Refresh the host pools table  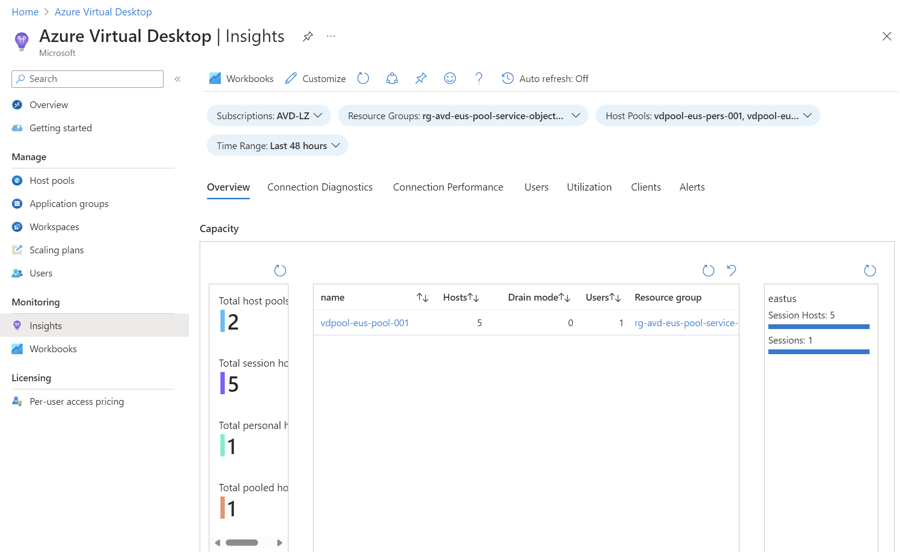(x=709, y=271)
